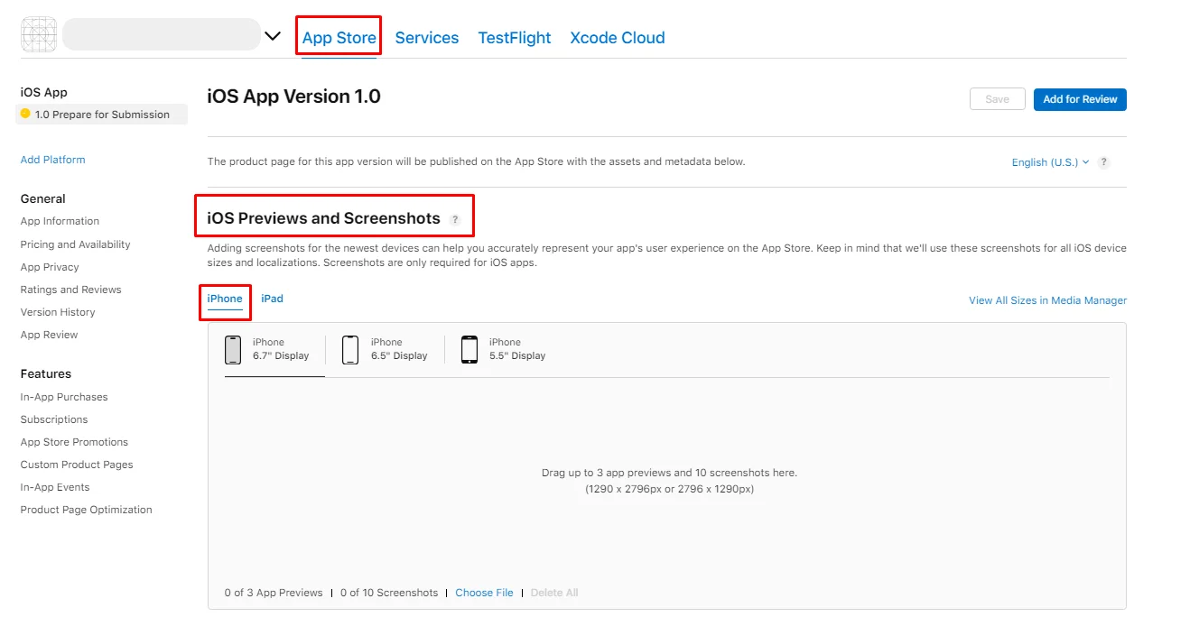Click help icon beside language selector
1190x617 pixels.
point(1103,162)
